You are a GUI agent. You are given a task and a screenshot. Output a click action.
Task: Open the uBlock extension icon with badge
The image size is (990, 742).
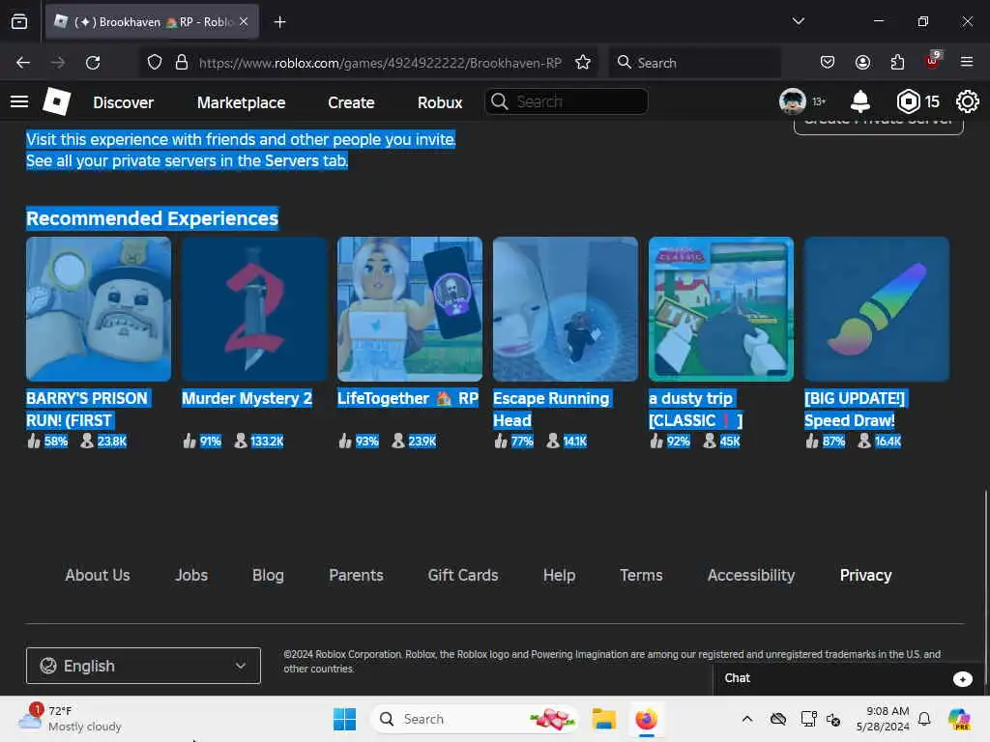point(933,61)
